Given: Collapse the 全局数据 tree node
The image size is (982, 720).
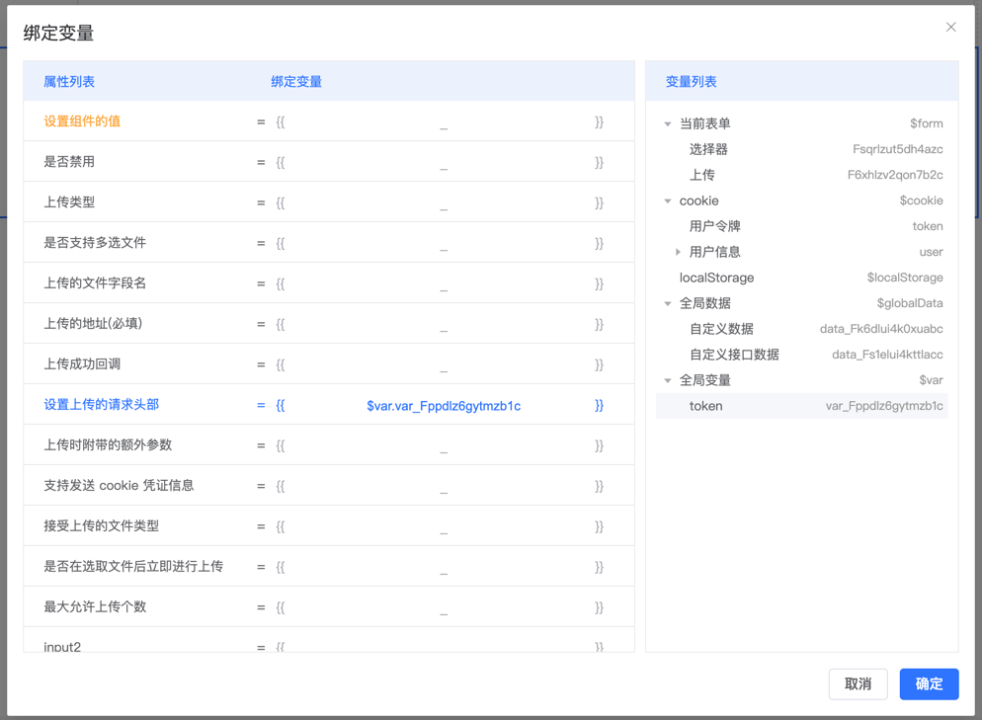Looking at the screenshot, I should pyautogui.click(x=668, y=304).
